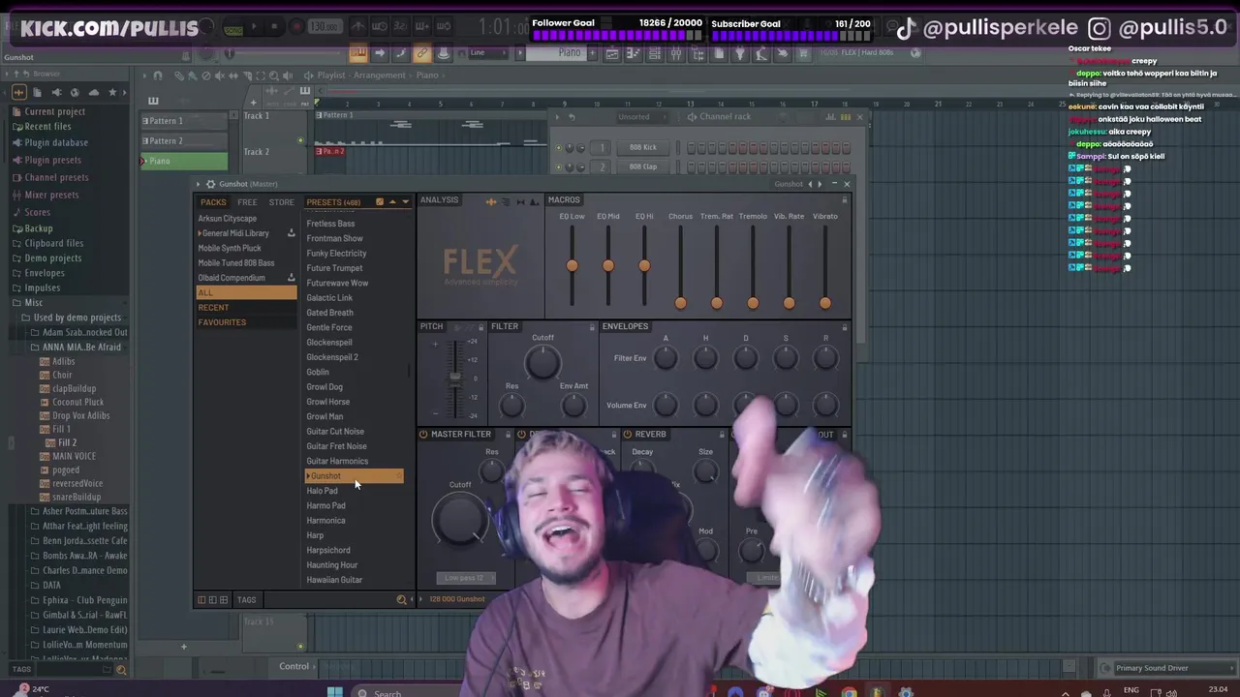1240x697 pixels.
Task: Click the search magnifier icon in FLEX
Action: click(401, 600)
